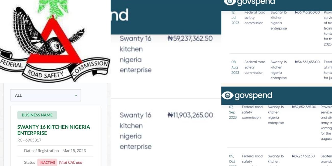Click the dropdown arrow beside ALL
332x166 pixels.
pyautogui.click(x=76, y=96)
